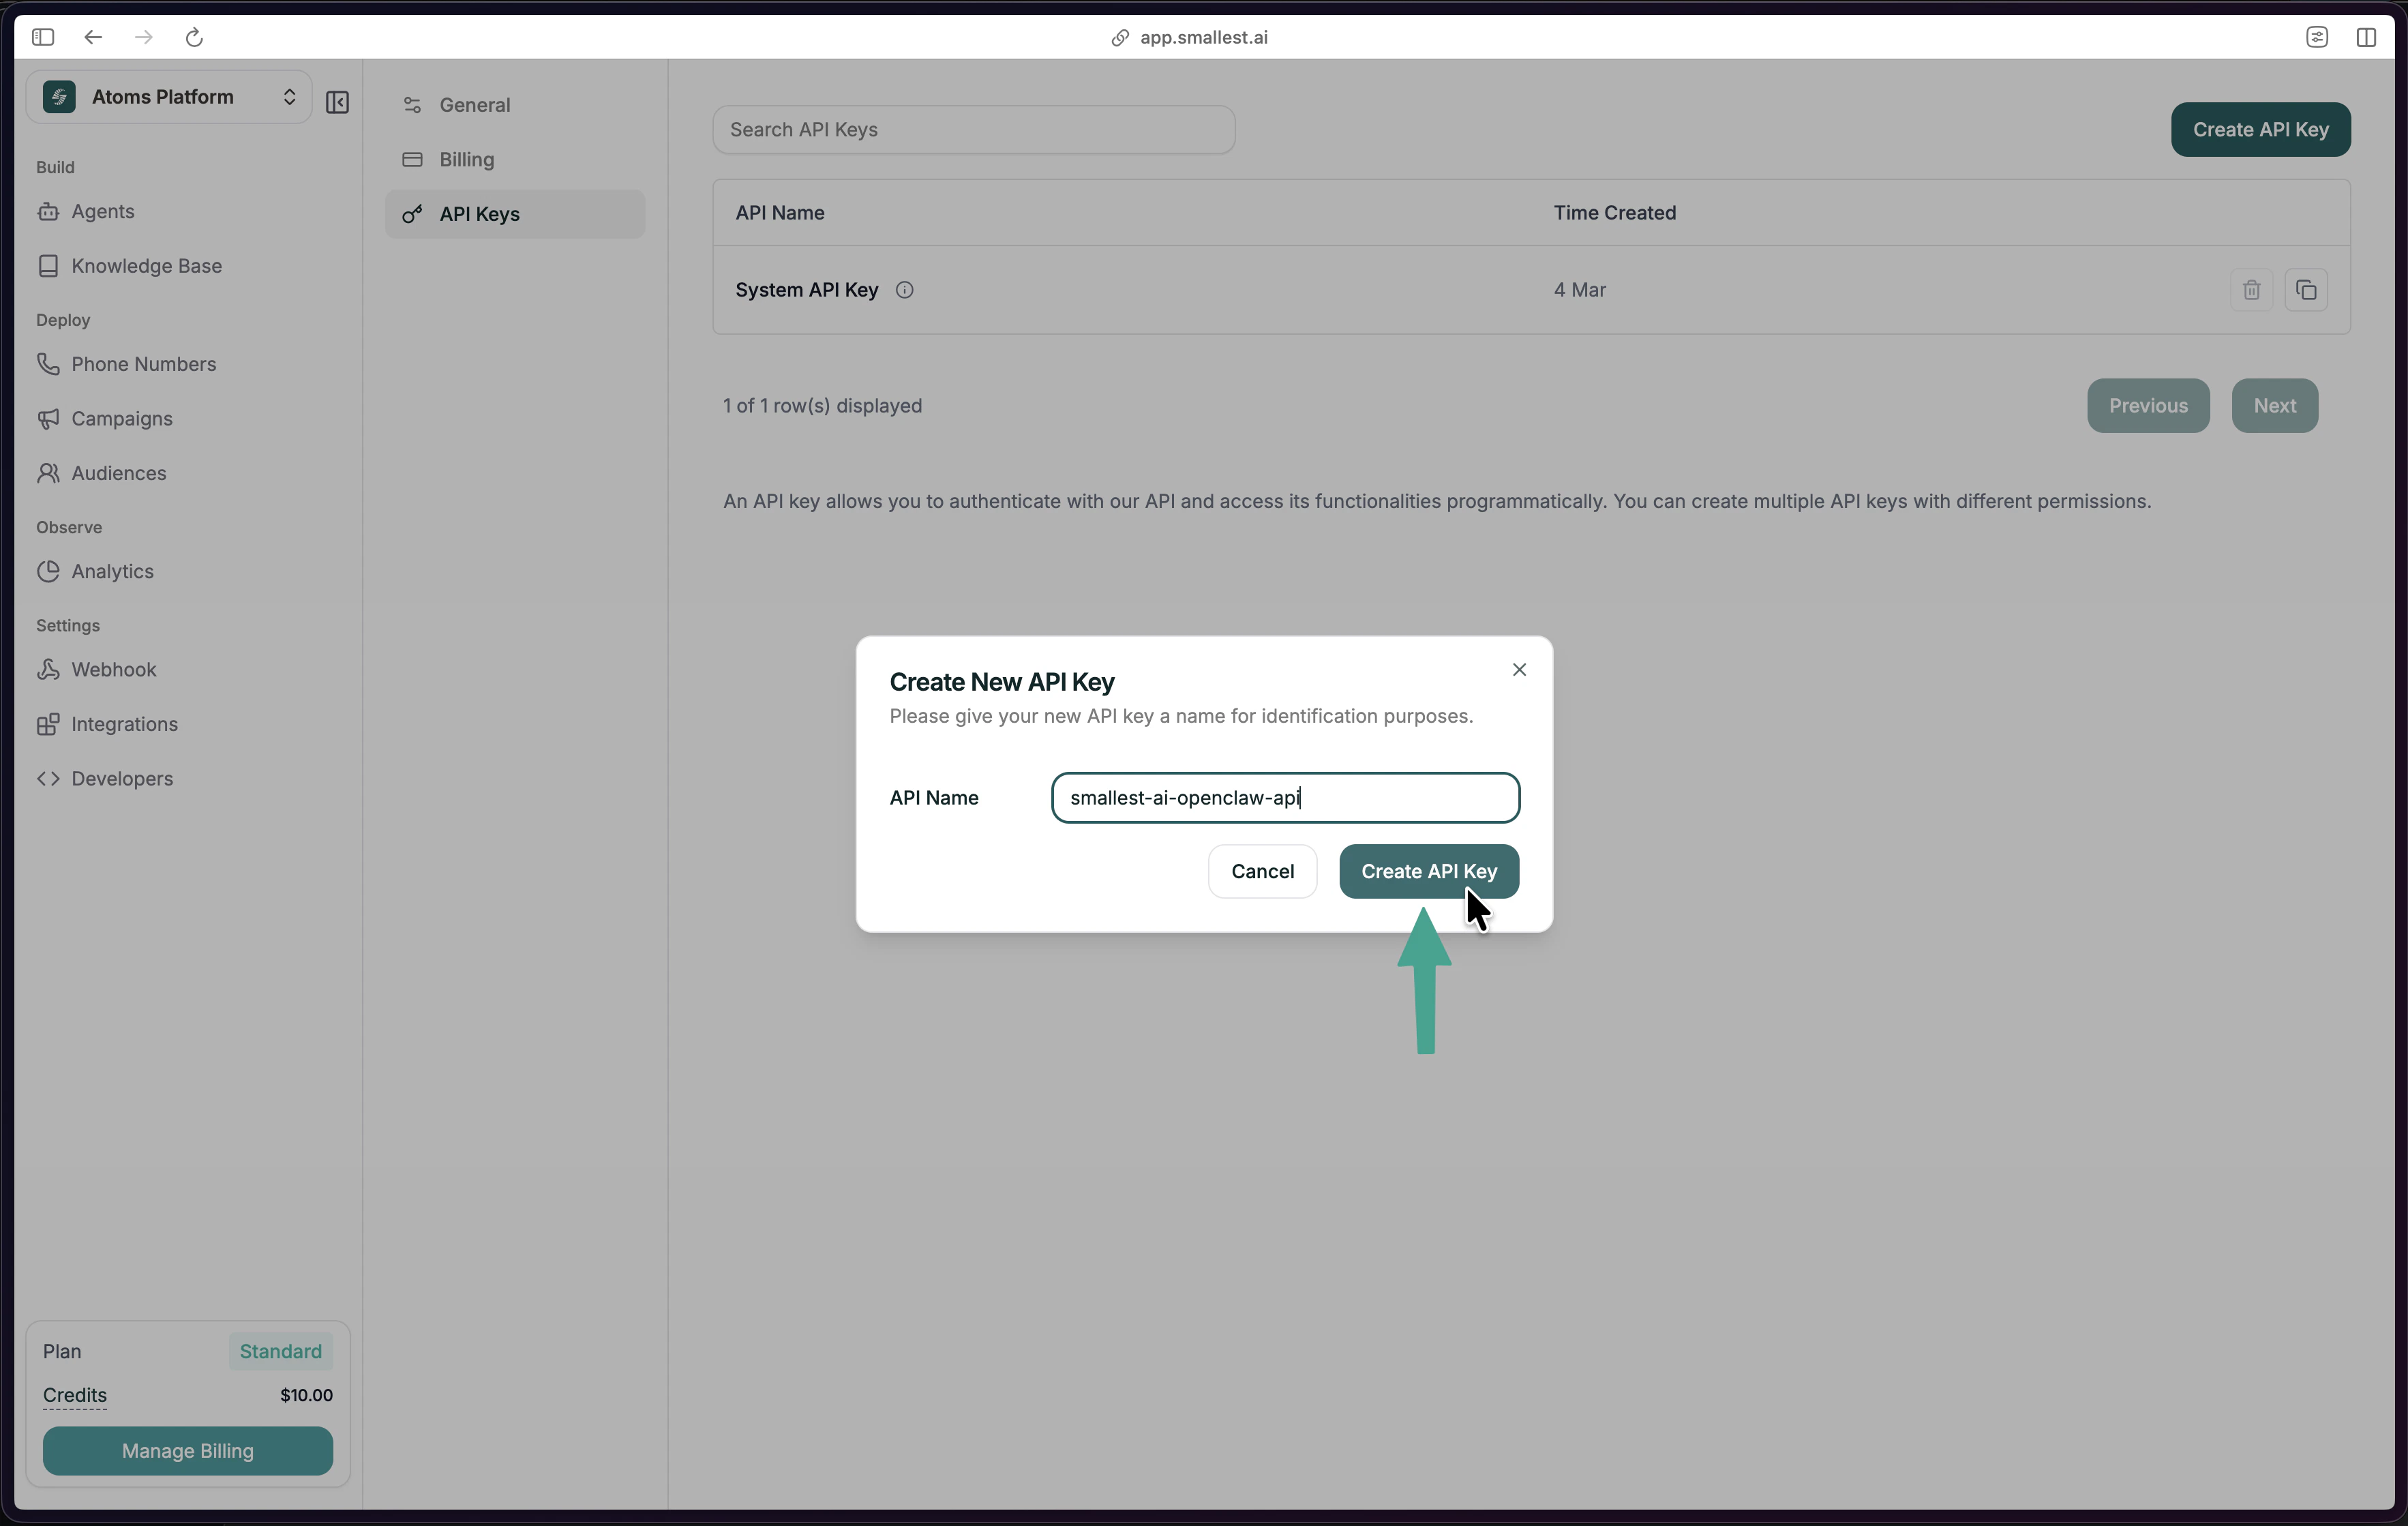
Task: Switch to the Billing settings tab
Action: pyautogui.click(x=467, y=159)
